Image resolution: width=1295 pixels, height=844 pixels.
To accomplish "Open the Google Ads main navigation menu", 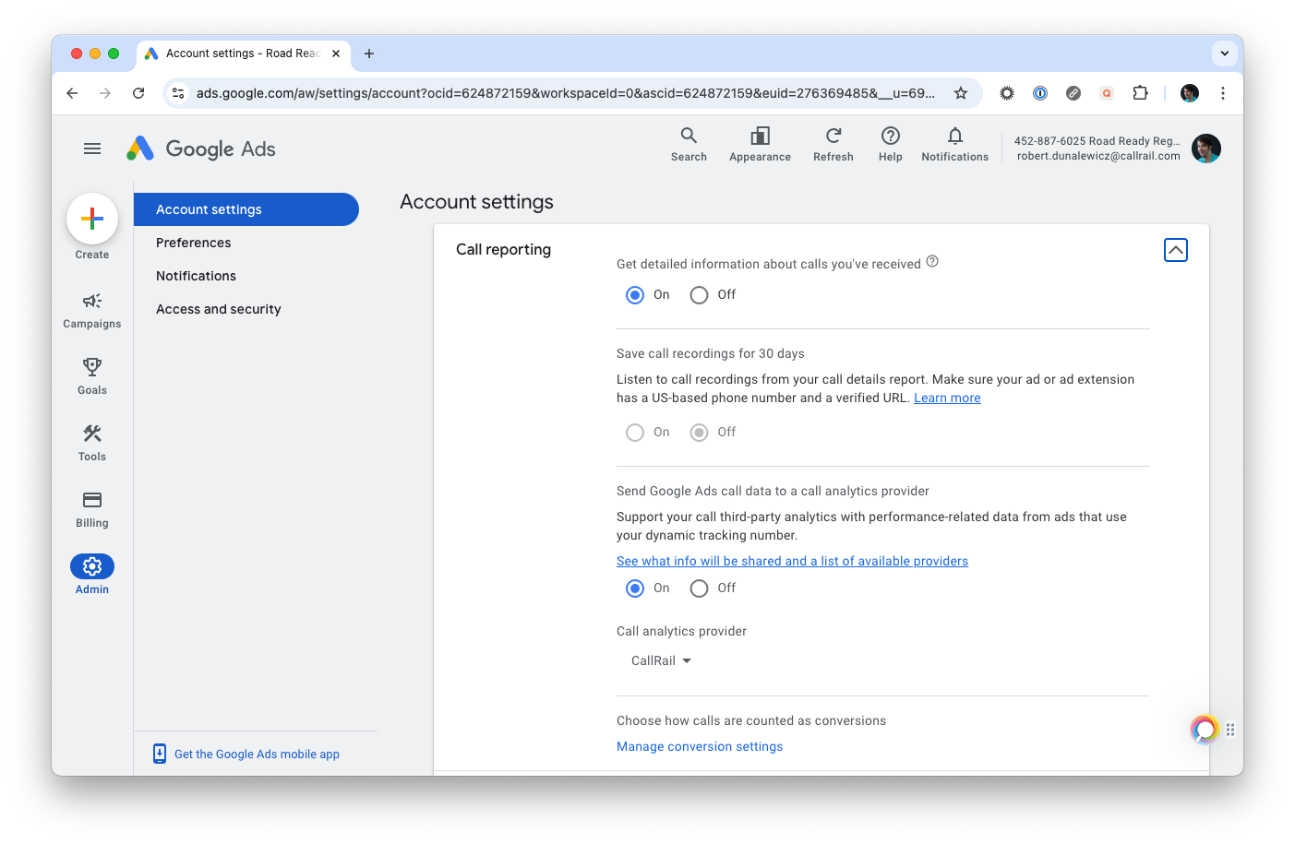I will point(91,148).
